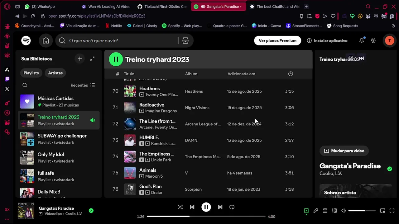Click Instalar aplicativo
The width and height of the screenshot is (399, 224).
tap(327, 40)
